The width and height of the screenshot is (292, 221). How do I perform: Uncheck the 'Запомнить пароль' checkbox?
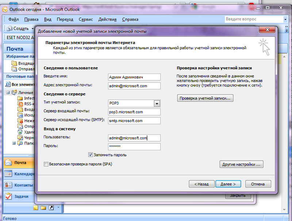click(x=91, y=155)
